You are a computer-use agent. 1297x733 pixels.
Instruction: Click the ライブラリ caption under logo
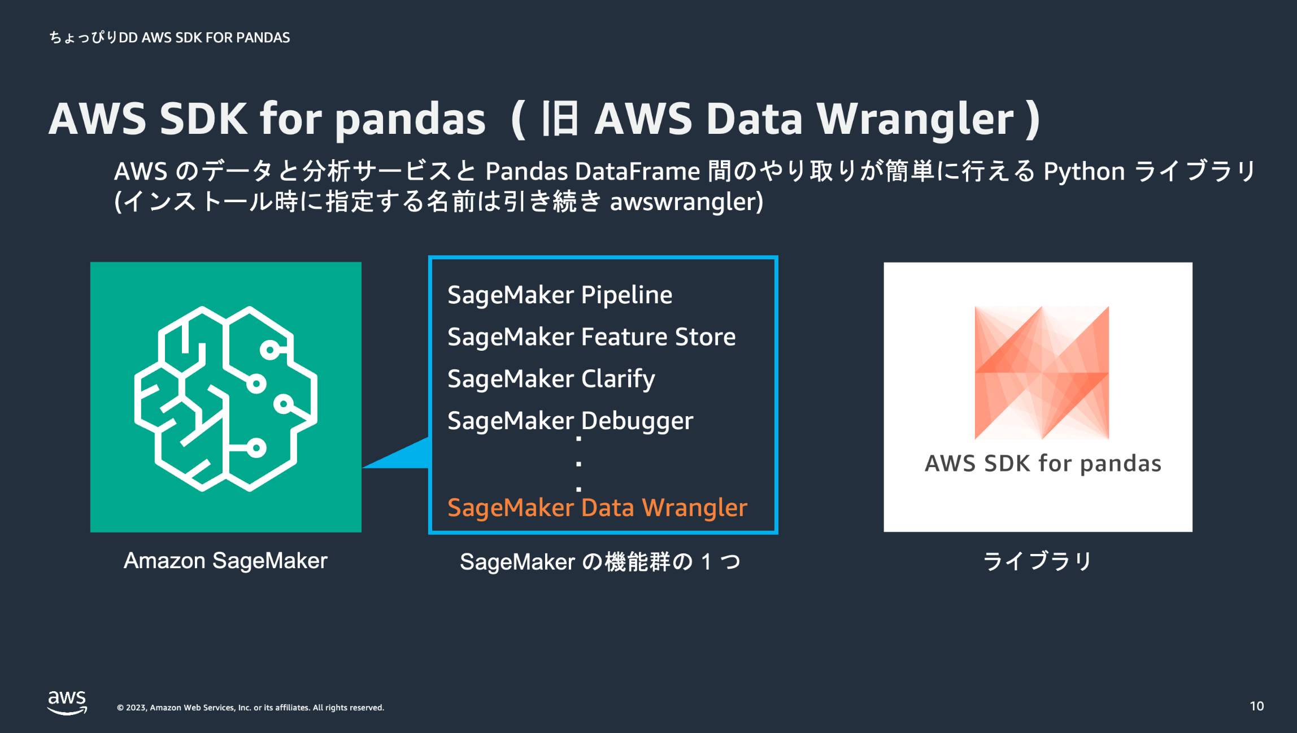(x=1038, y=561)
